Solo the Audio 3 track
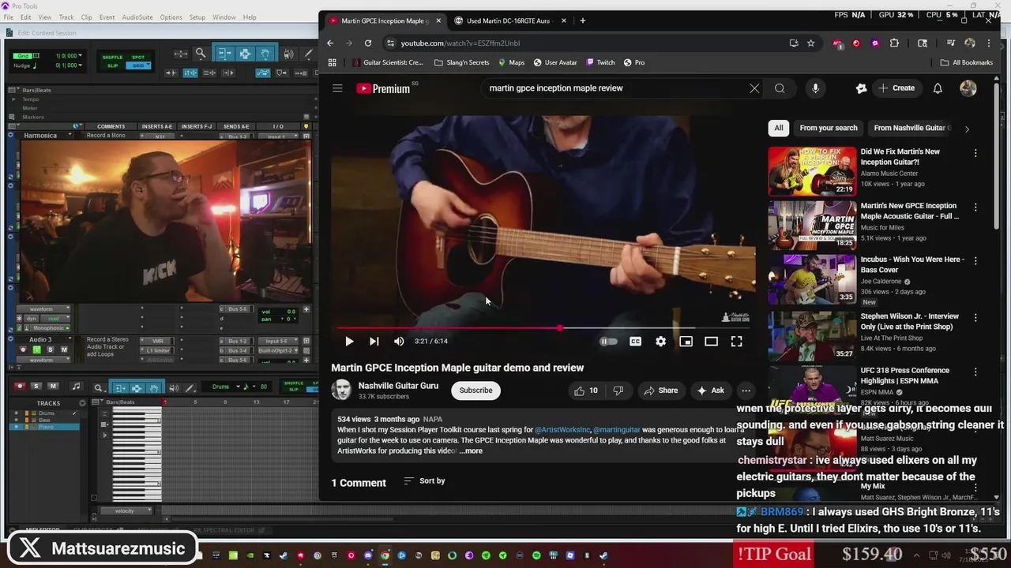Image resolution: width=1011 pixels, height=568 pixels. point(51,349)
